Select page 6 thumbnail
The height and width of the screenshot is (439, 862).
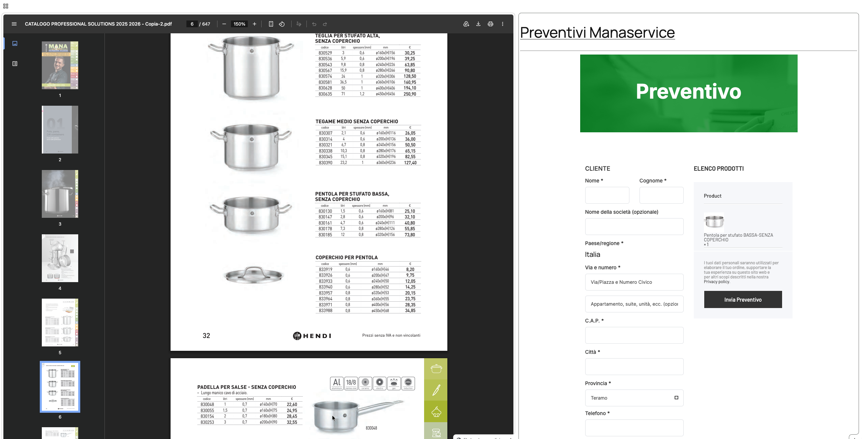[60, 387]
